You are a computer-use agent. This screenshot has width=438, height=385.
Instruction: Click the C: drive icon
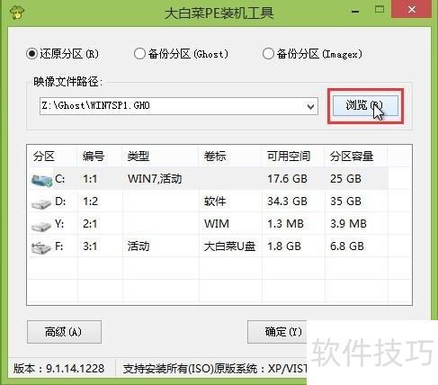(x=42, y=180)
